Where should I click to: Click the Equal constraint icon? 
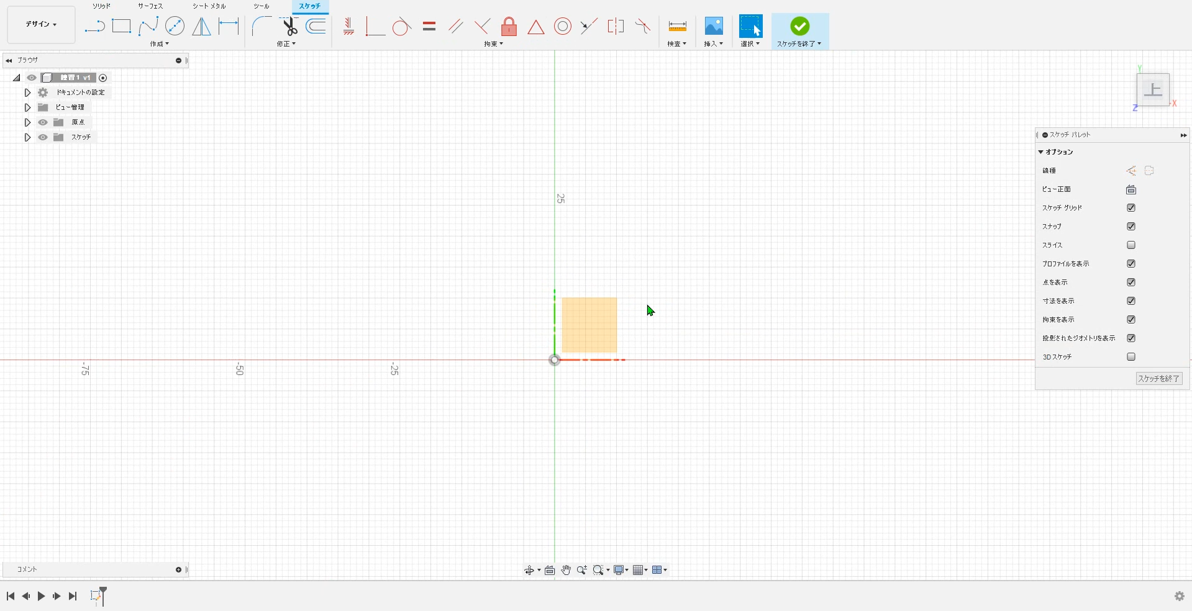click(429, 26)
